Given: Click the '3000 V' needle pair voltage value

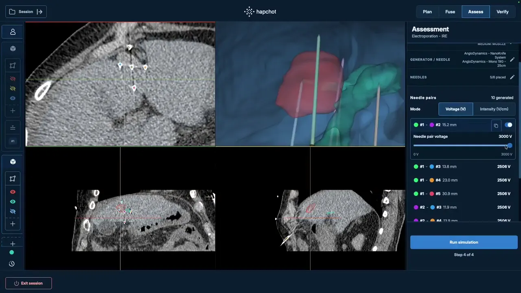Looking at the screenshot, I should point(505,137).
